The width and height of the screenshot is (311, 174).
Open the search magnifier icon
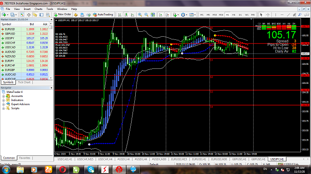tap(300, 14)
